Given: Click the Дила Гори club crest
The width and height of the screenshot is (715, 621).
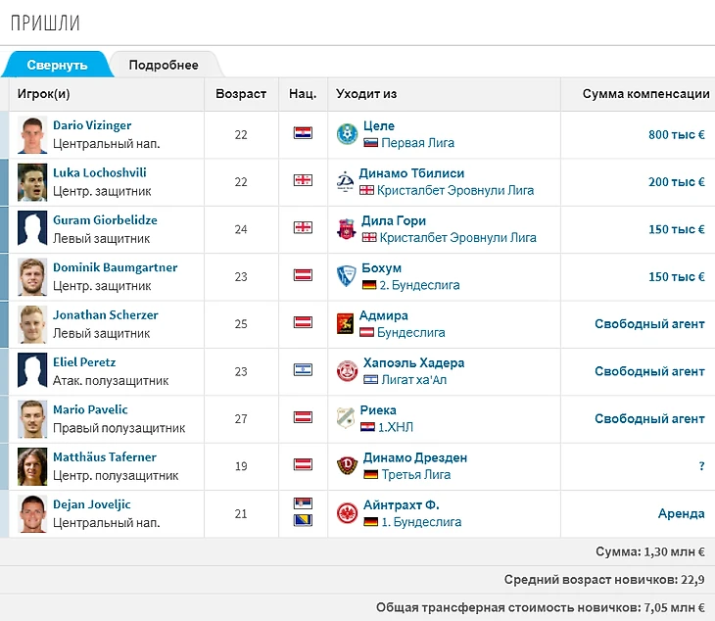Looking at the screenshot, I should (x=346, y=229).
